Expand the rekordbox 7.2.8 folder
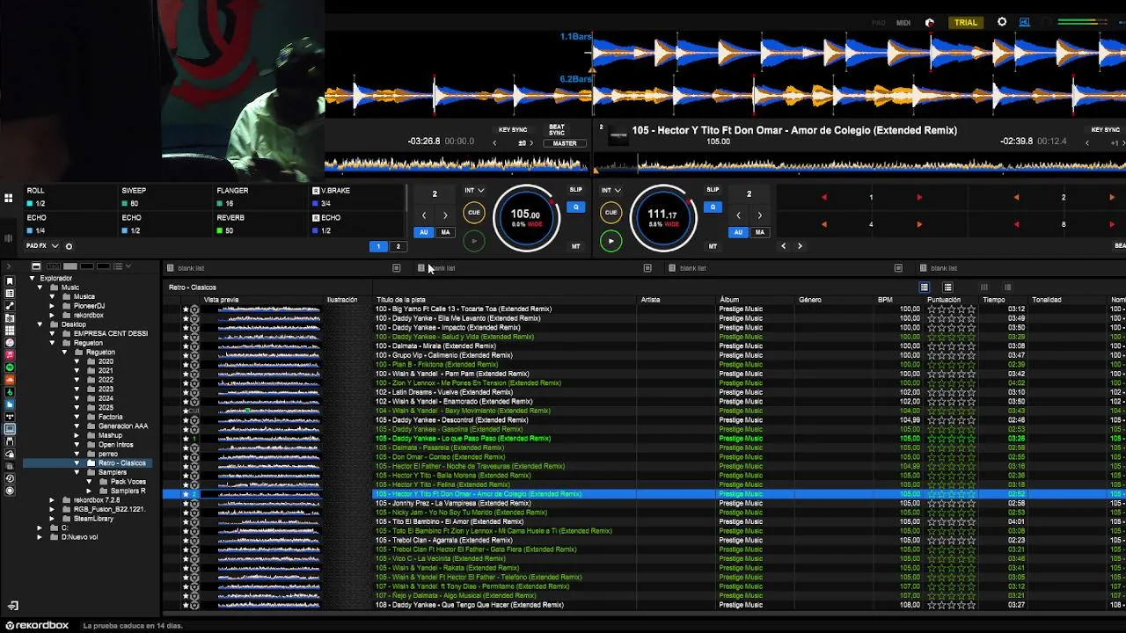The height and width of the screenshot is (633, 1126). tap(52, 500)
